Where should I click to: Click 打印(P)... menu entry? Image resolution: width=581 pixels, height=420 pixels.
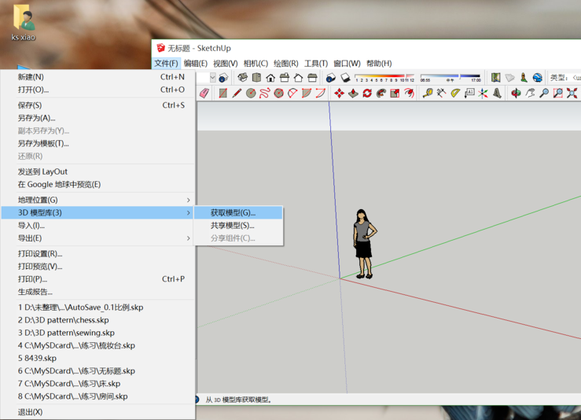pyautogui.click(x=97, y=279)
